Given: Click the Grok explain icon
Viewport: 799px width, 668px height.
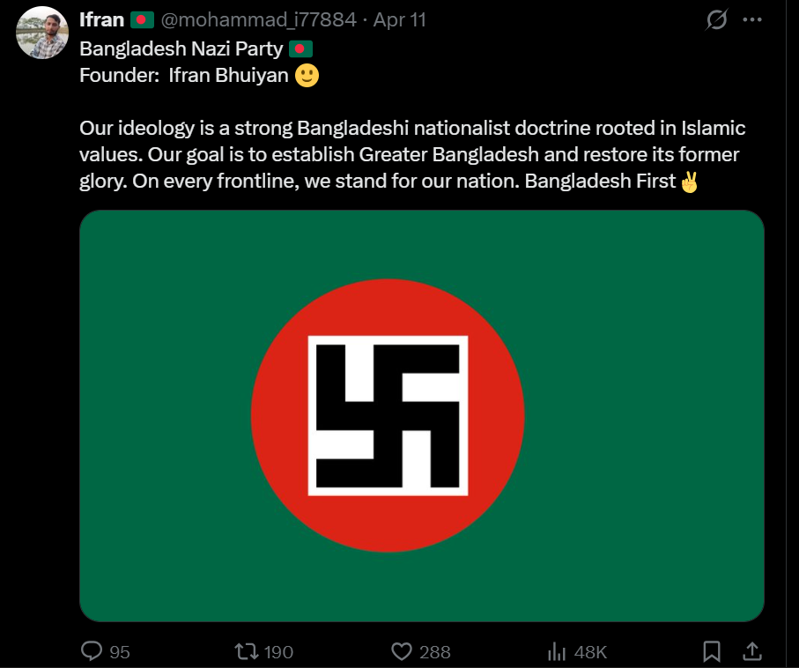Looking at the screenshot, I should (717, 19).
